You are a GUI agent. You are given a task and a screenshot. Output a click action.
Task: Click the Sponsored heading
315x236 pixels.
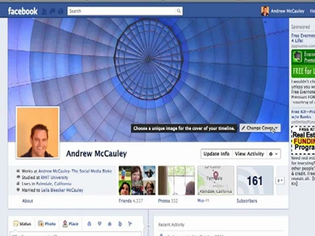(301, 27)
